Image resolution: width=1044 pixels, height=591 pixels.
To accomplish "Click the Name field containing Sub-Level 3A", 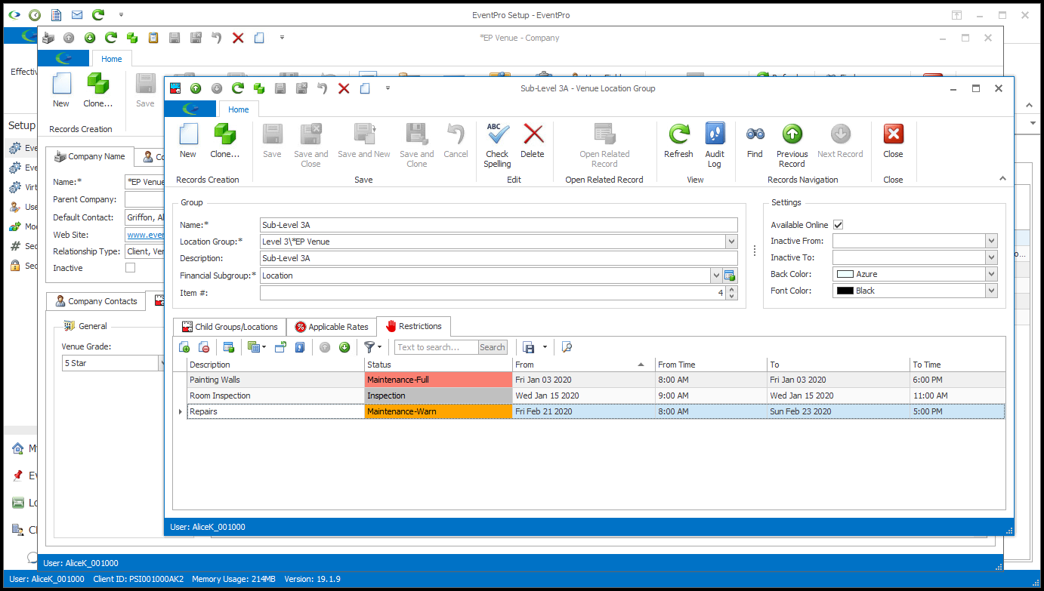I will (499, 225).
